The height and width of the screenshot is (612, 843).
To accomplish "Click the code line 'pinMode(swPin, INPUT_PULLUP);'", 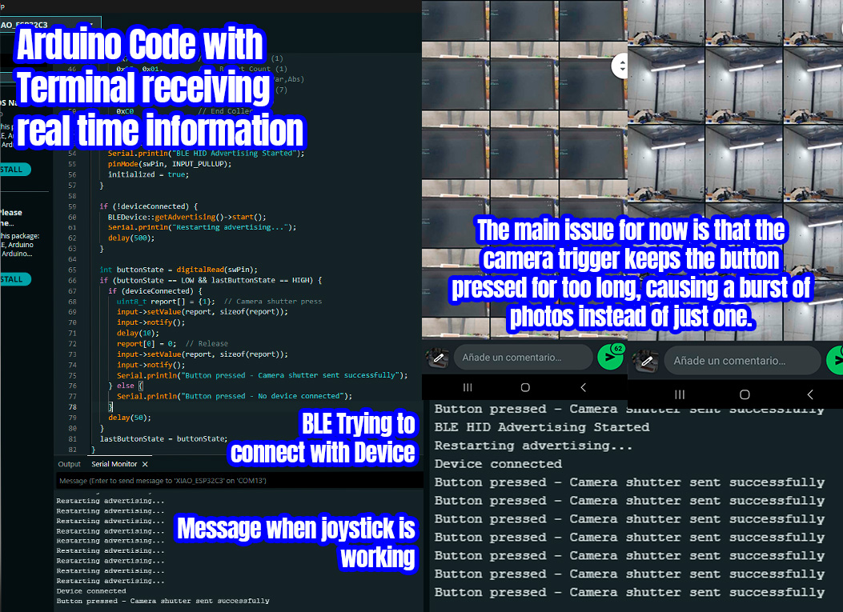I will [170, 164].
